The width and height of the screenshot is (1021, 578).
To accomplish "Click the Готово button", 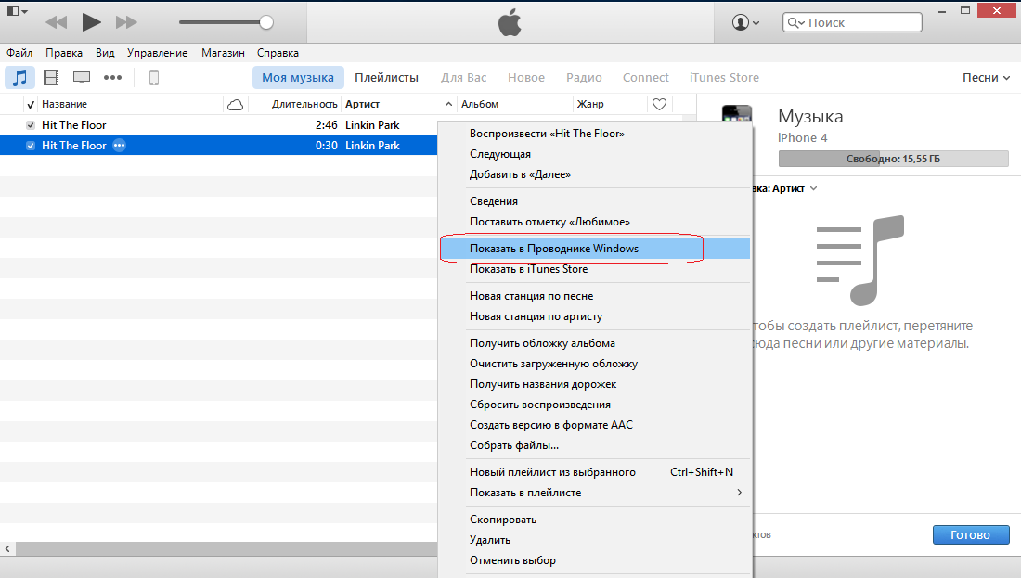I will 970,535.
